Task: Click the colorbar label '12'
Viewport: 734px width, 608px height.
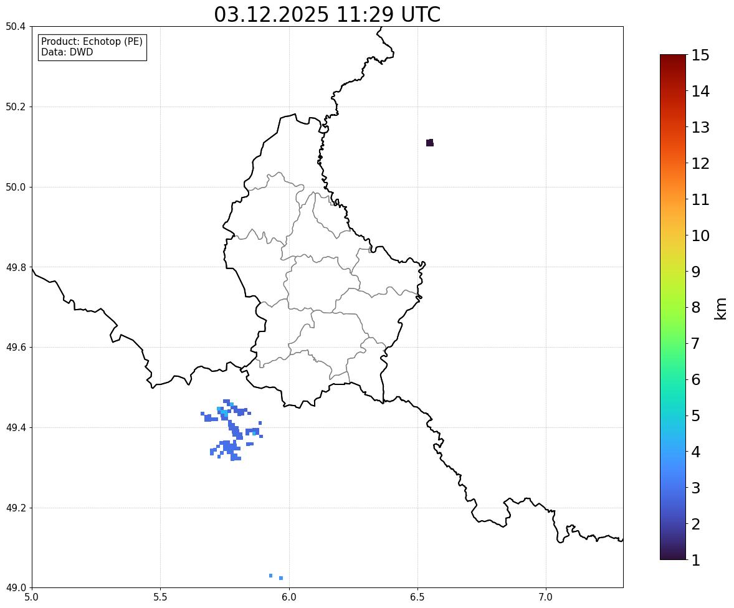Action: [x=700, y=163]
